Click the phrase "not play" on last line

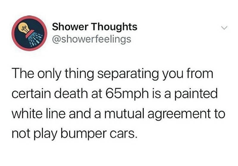tap(35, 134)
